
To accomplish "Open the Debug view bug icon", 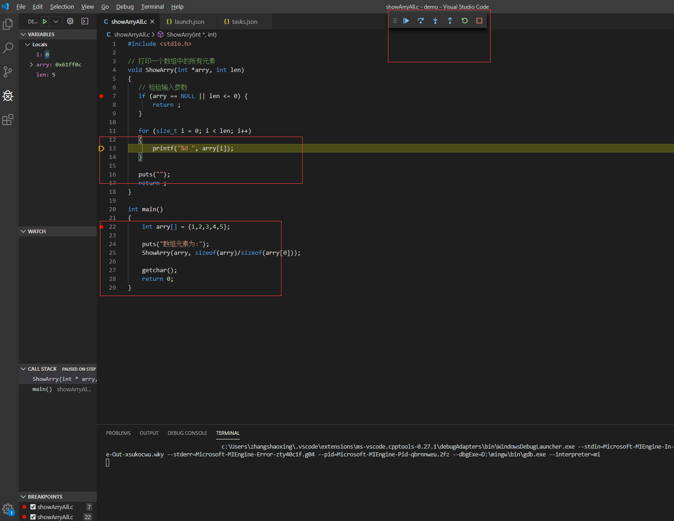I will [x=8, y=96].
